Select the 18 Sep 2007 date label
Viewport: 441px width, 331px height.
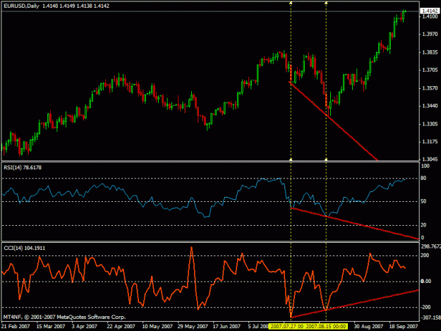click(x=404, y=327)
